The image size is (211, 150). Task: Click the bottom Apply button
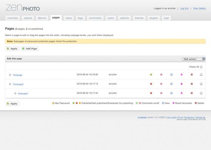12,104
